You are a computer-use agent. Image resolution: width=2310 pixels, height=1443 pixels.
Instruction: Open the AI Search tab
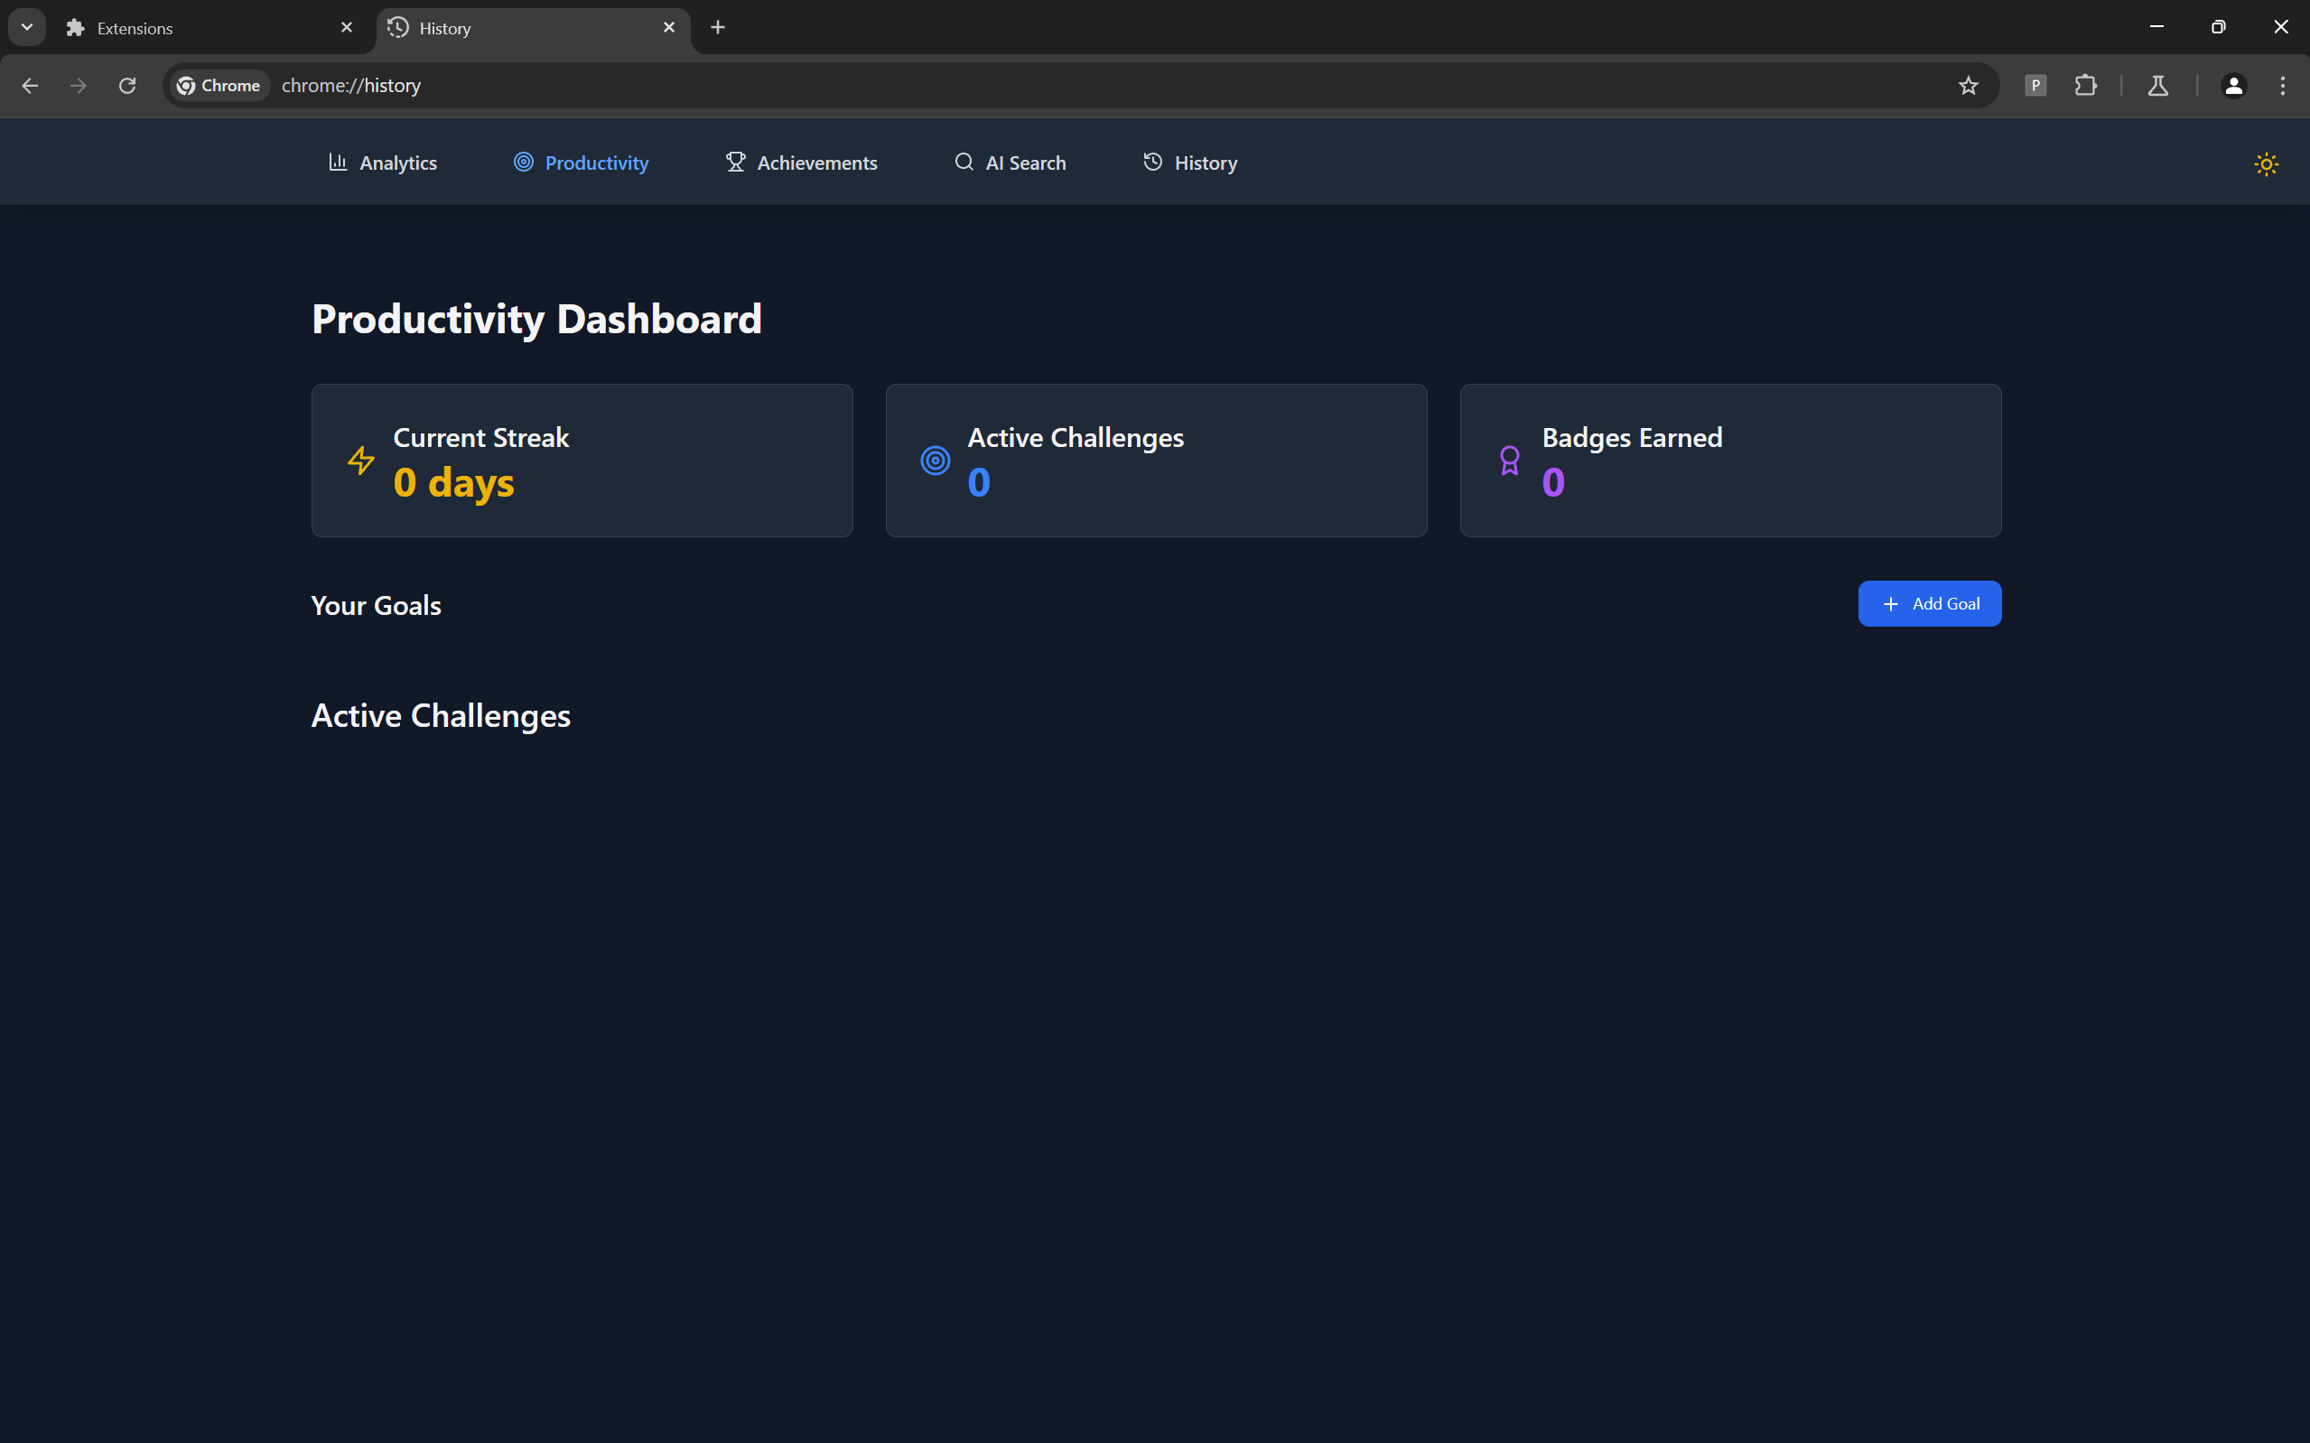click(x=1011, y=163)
